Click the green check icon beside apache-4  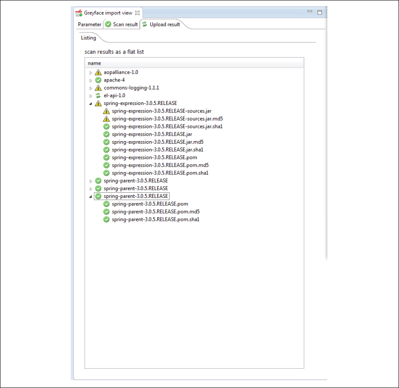pyautogui.click(x=98, y=80)
